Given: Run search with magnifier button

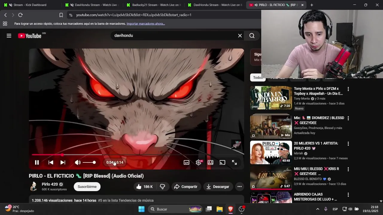Looking at the screenshot, I should pos(252,36).
